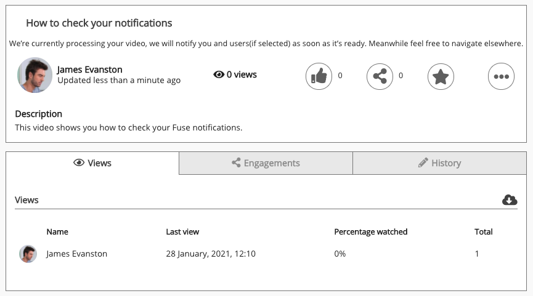Click James Evanston's large profile picture
The width and height of the screenshot is (533, 296).
(35, 75)
